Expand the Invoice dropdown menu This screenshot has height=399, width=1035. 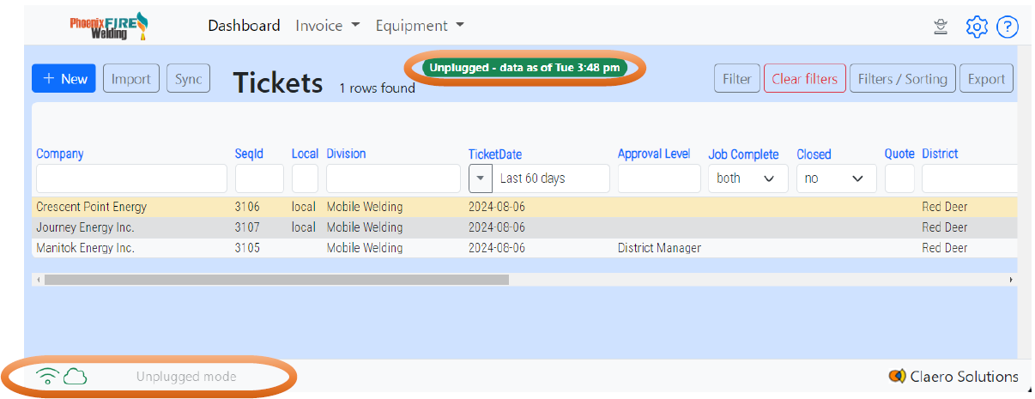click(327, 26)
